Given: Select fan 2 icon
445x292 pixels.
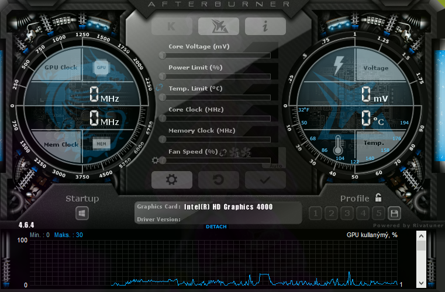Looking at the screenshot, I should (x=246, y=152).
